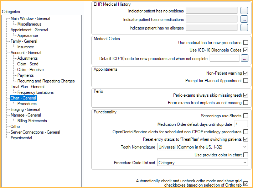Open picker for patient has no medications indicator
Screen dimensions: 253x188
tap(244, 19)
